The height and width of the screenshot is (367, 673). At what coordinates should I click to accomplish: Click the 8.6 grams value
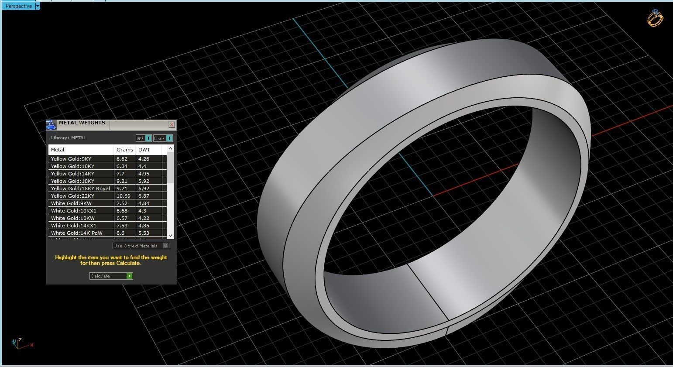(120, 233)
